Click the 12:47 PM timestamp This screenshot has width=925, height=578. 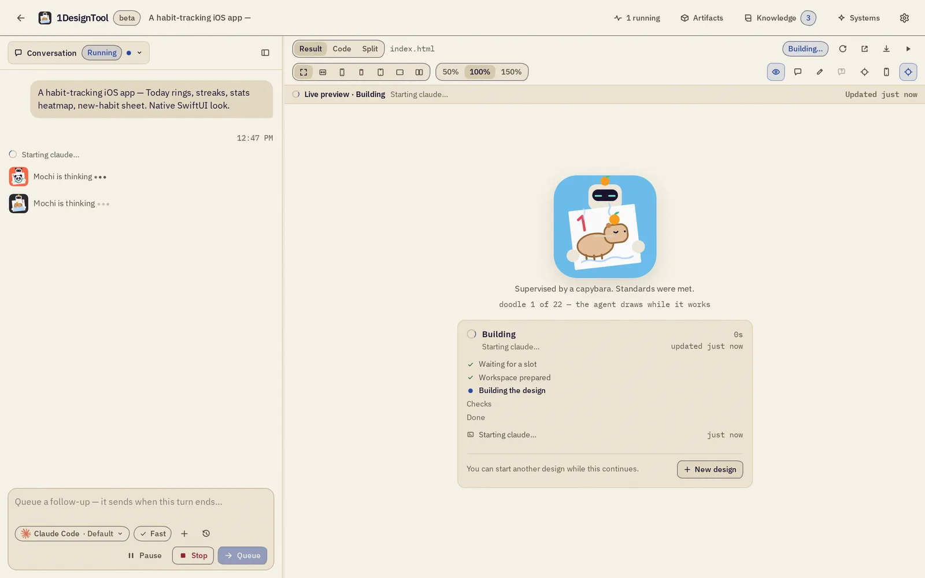[x=255, y=138]
